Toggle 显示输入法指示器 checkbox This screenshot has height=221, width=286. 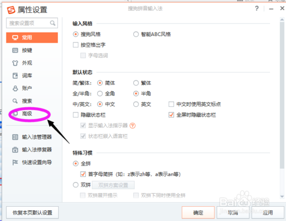click(83, 126)
